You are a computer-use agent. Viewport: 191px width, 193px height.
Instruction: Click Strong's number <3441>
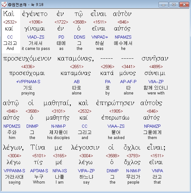[128, 67]
